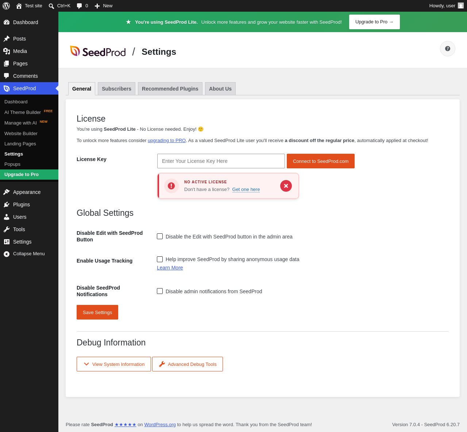Click the Tools wrench icon in sidebar

pos(7,229)
